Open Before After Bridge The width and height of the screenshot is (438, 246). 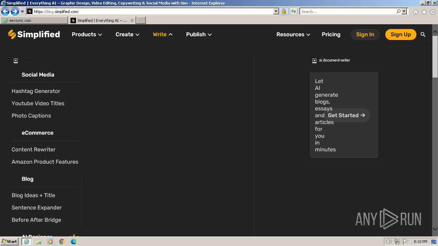coord(36,220)
